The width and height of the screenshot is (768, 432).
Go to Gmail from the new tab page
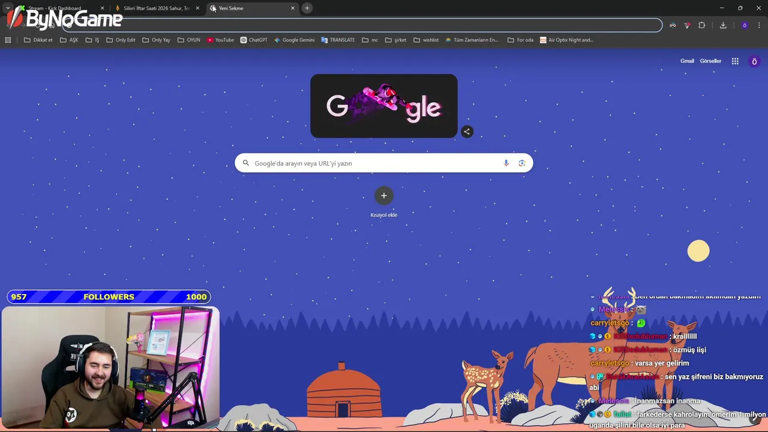687,61
